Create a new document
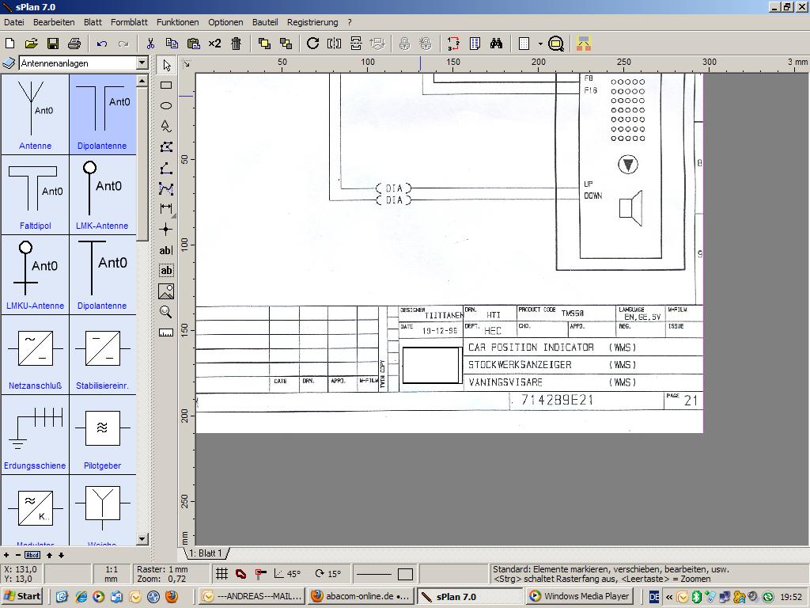The height and width of the screenshot is (608, 810). (x=9, y=44)
